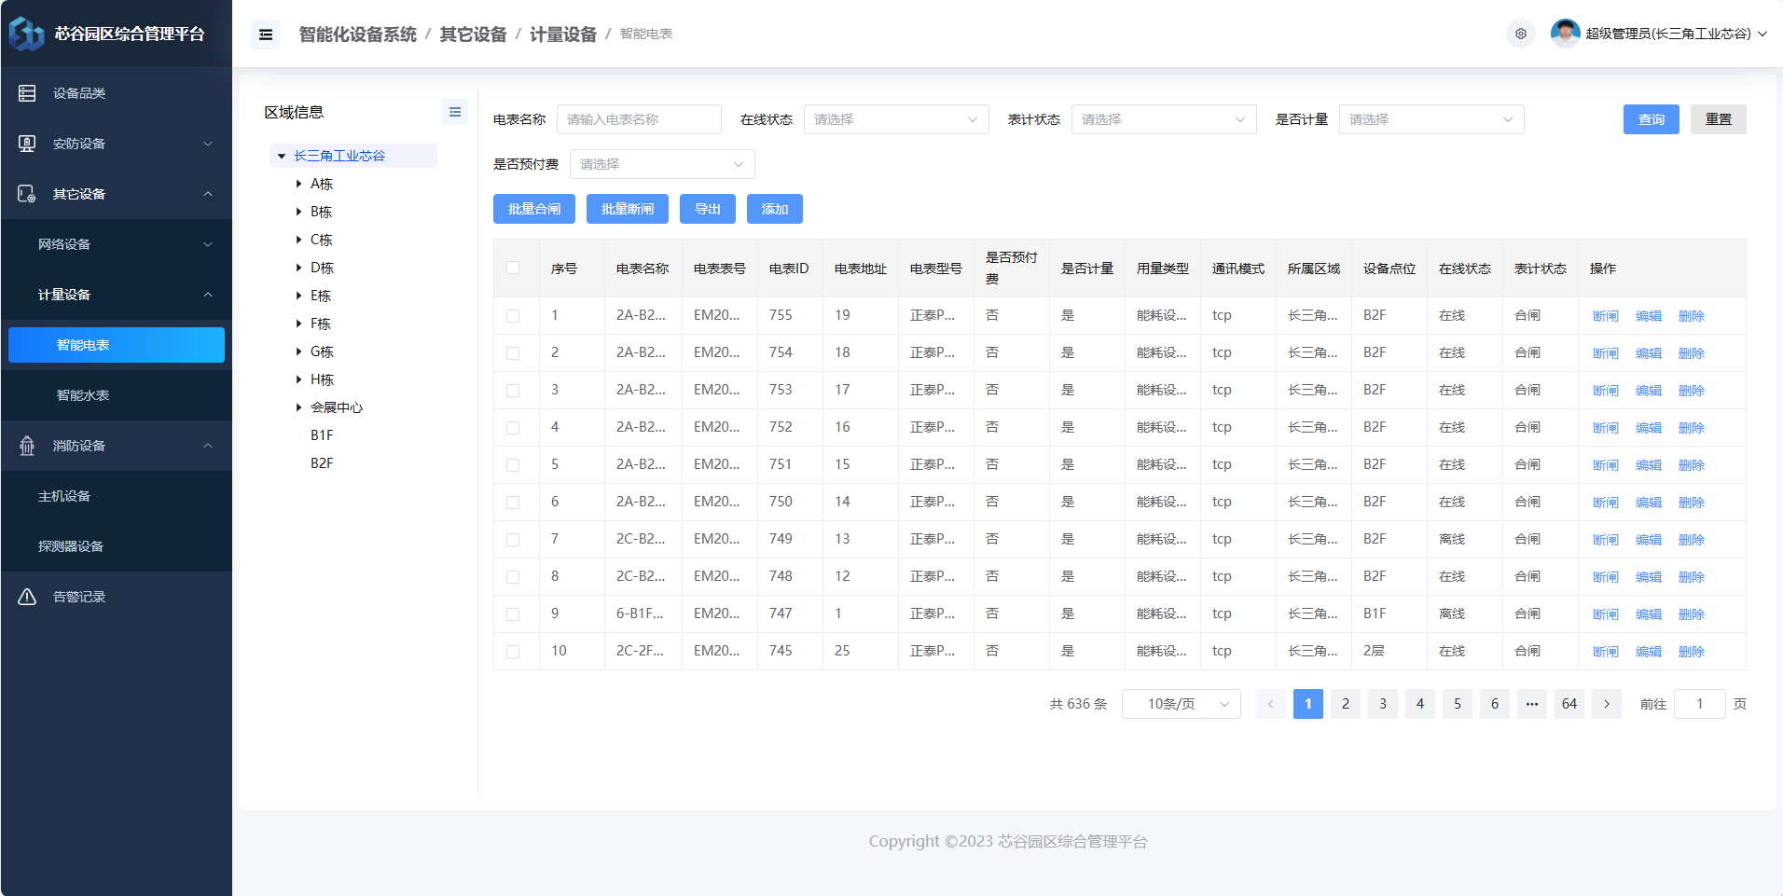1783x896 pixels.
Task: Open the 在线状态 dropdown filter
Action: point(895,119)
